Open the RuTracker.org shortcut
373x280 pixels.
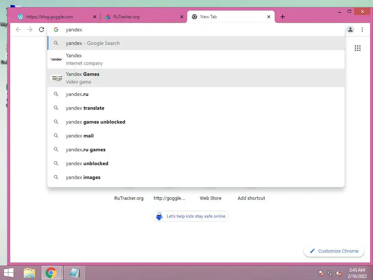(x=129, y=198)
